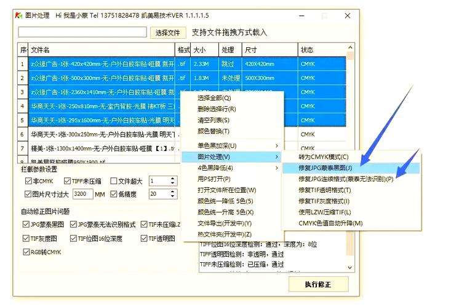Toggle the 非CMYK checkbox
451x307 pixels.
coord(28,181)
